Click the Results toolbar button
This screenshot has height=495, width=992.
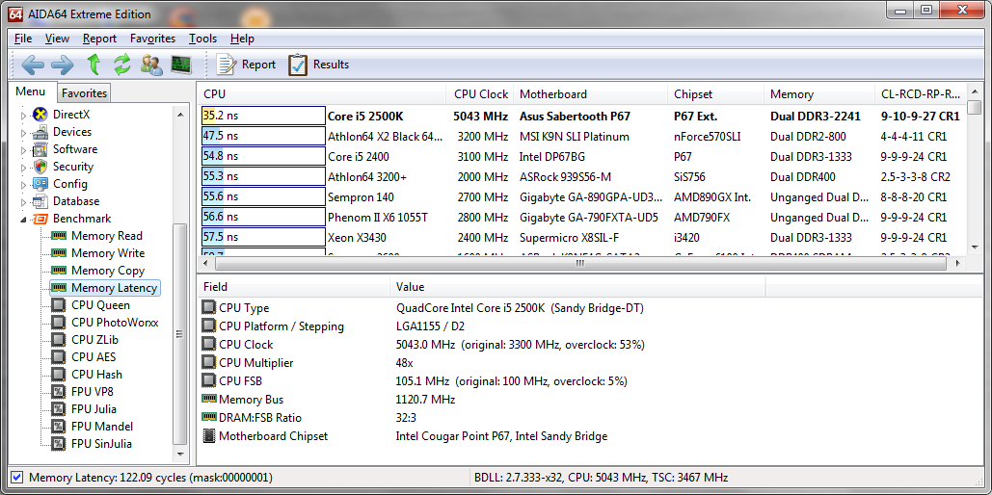point(319,65)
